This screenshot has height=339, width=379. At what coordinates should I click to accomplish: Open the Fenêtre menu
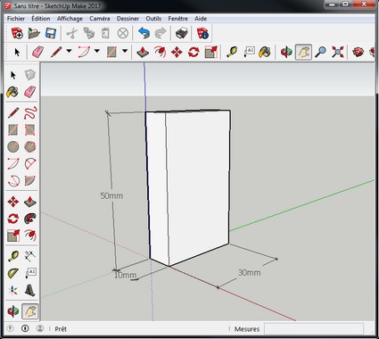pyautogui.click(x=177, y=19)
